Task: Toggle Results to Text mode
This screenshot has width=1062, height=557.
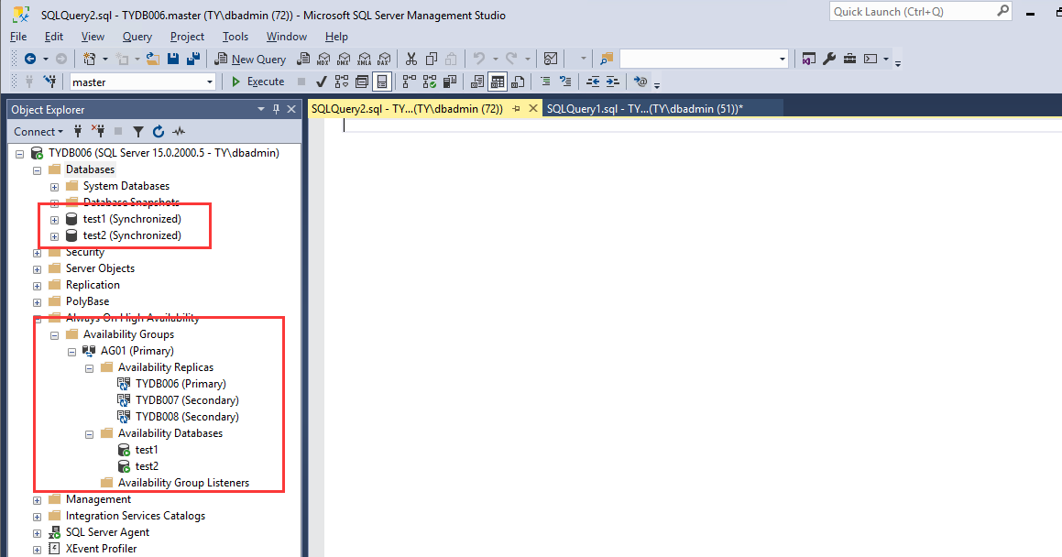Action: point(477,82)
